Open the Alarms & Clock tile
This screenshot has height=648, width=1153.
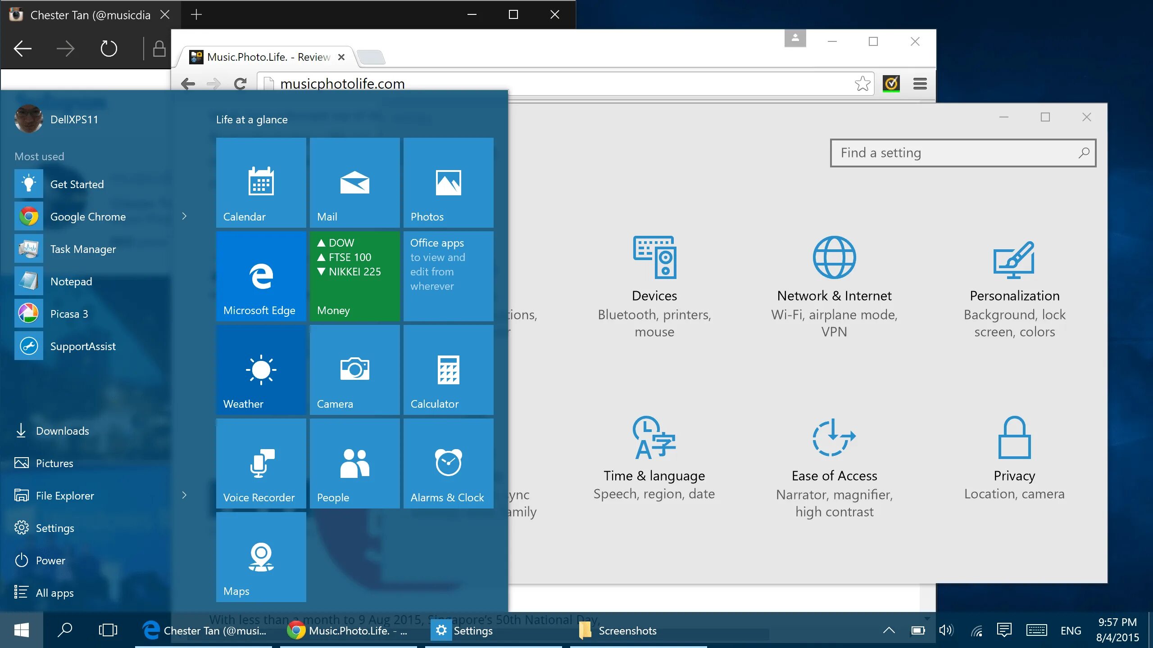tap(448, 463)
